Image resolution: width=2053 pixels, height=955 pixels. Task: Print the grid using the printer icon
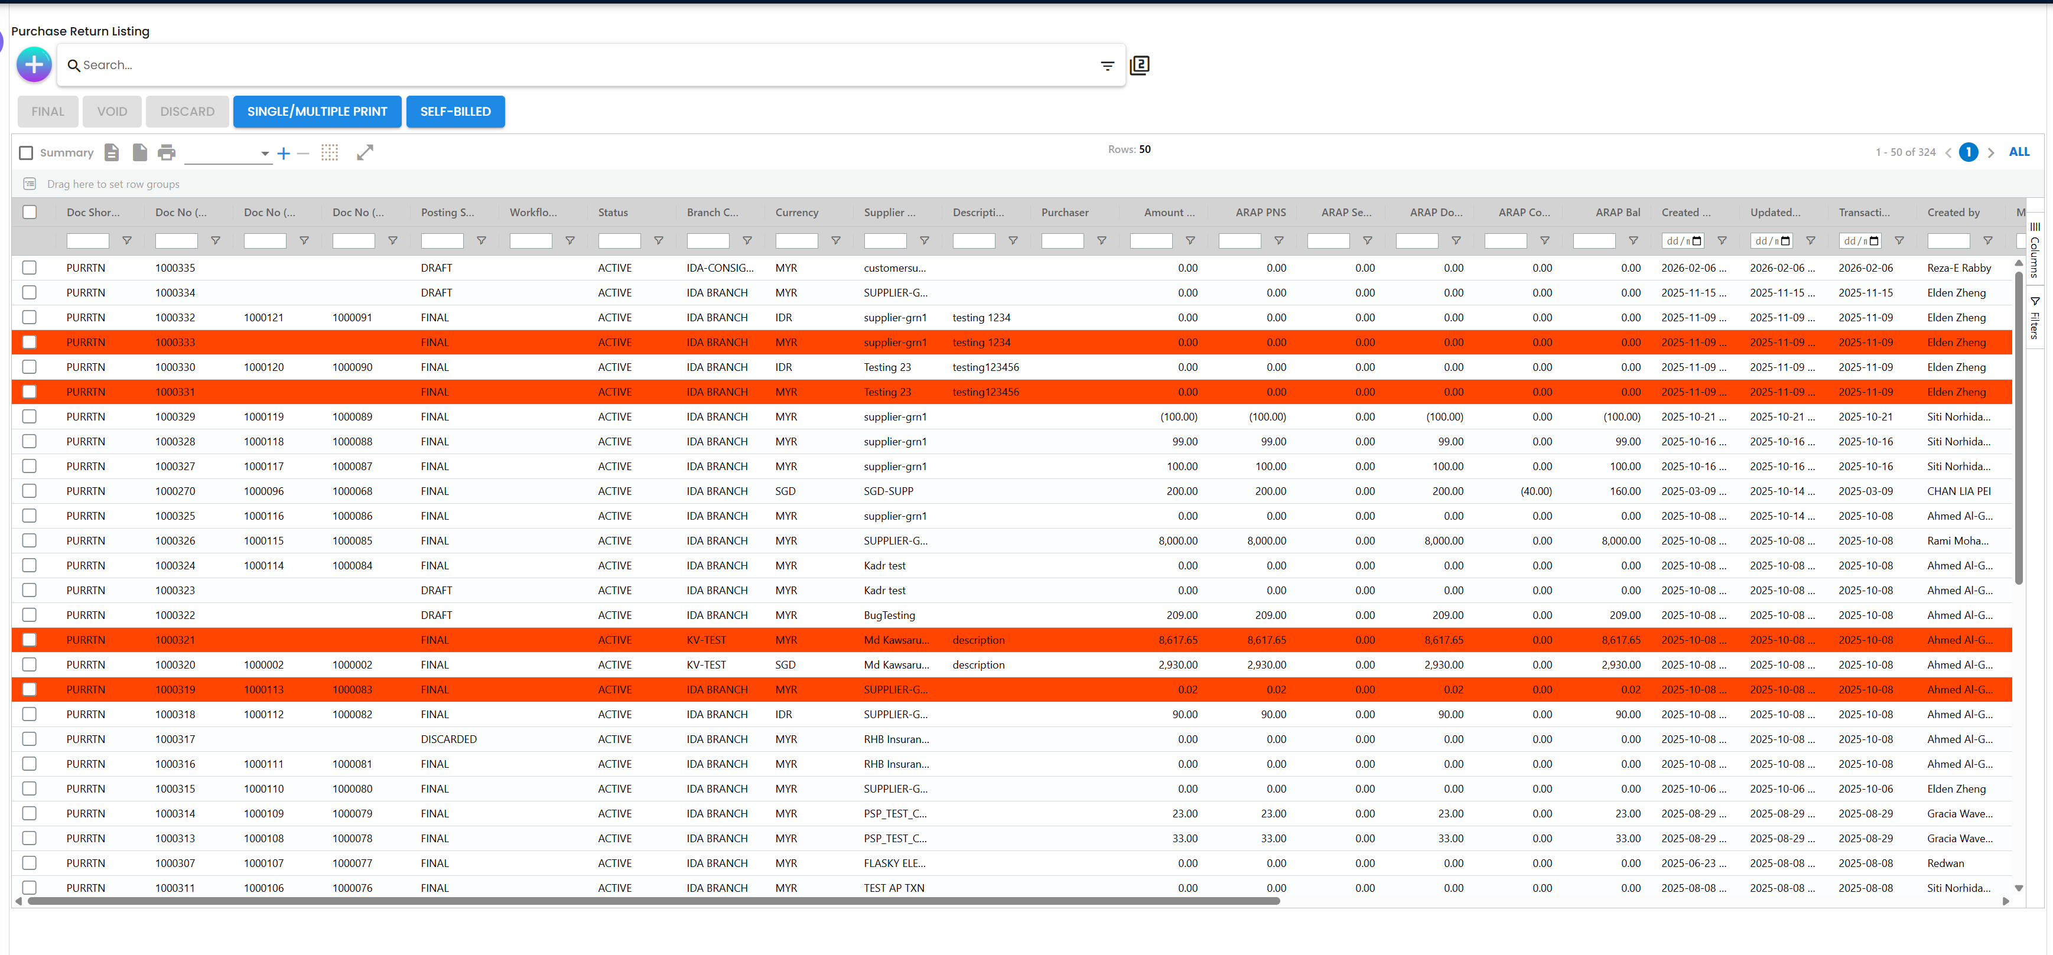167,152
